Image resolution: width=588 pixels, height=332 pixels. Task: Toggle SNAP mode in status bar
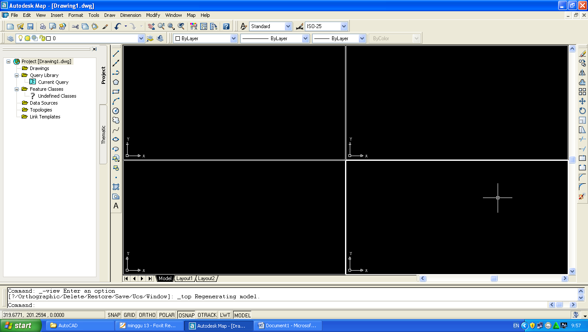coord(114,315)
